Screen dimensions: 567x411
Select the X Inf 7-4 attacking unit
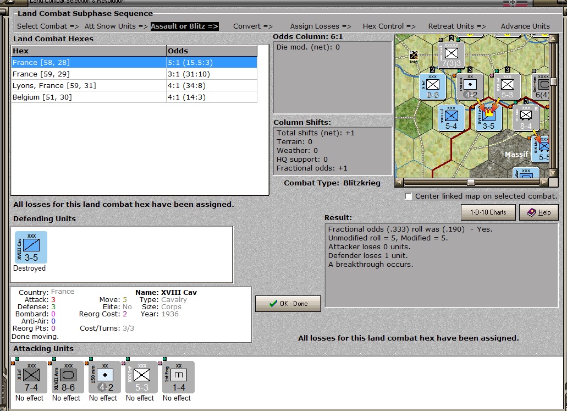pyautogui.click(x=31, y=377)
